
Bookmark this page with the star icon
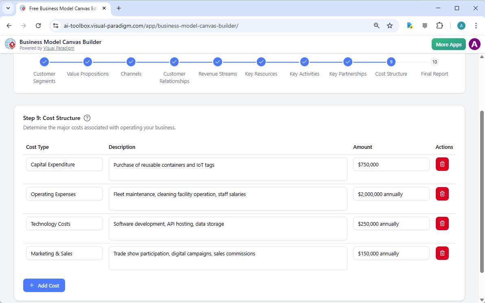tap(390, 25)
